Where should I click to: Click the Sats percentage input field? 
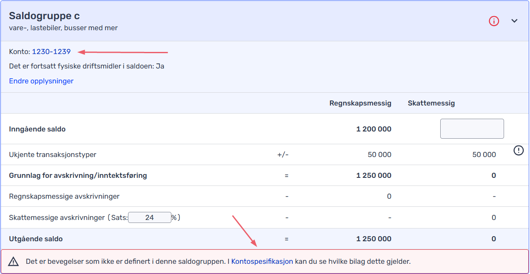[x=149, y=217]
